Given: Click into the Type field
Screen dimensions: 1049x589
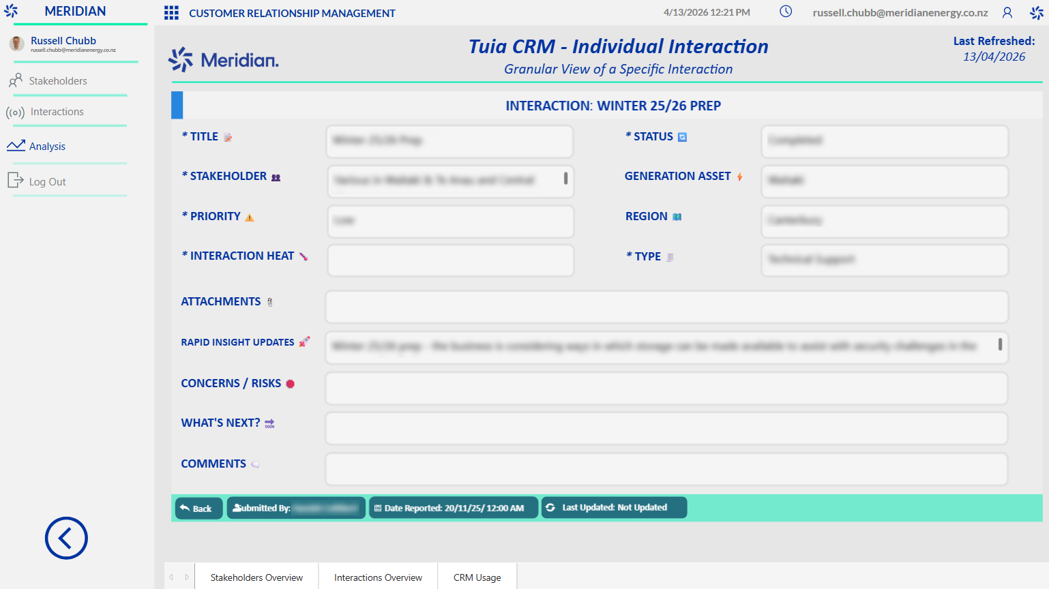Looking at the screenshot, I should [x=885, y=260].
